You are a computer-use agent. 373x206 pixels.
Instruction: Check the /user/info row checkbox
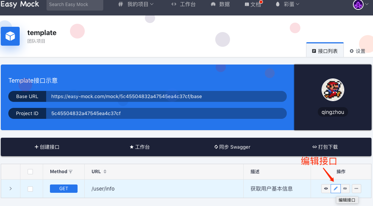point(30,189)
